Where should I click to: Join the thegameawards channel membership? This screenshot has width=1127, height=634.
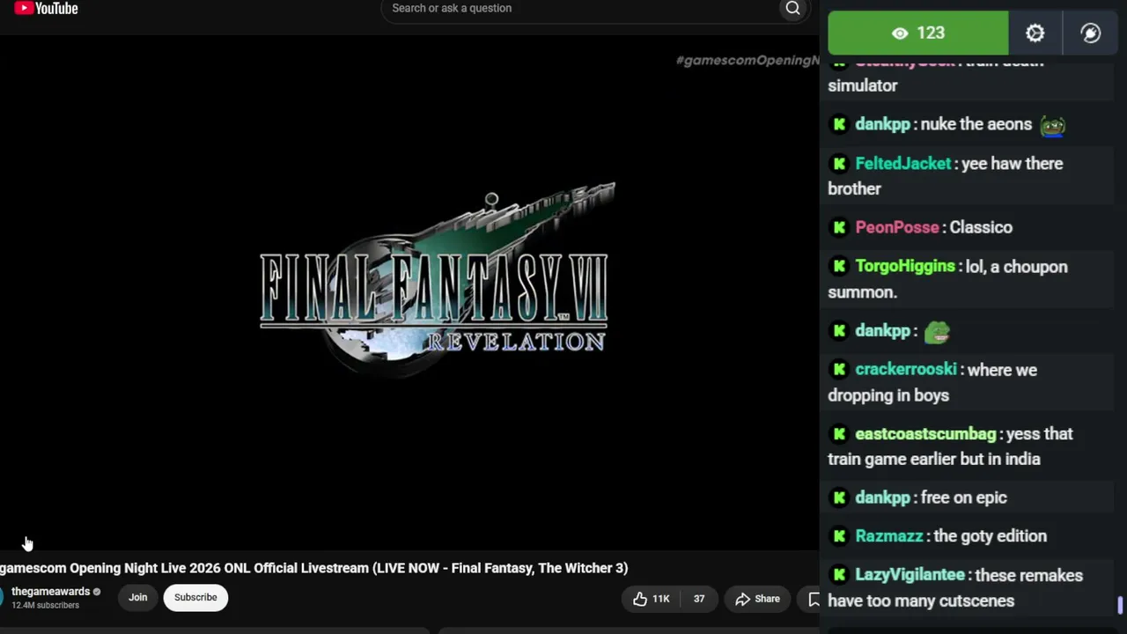137,597
